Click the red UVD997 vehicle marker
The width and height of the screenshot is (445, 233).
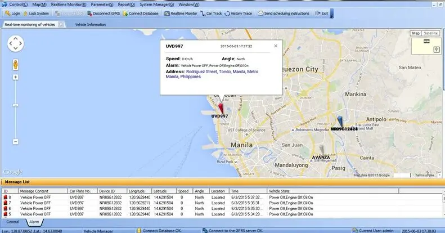(x=221, y=108)
